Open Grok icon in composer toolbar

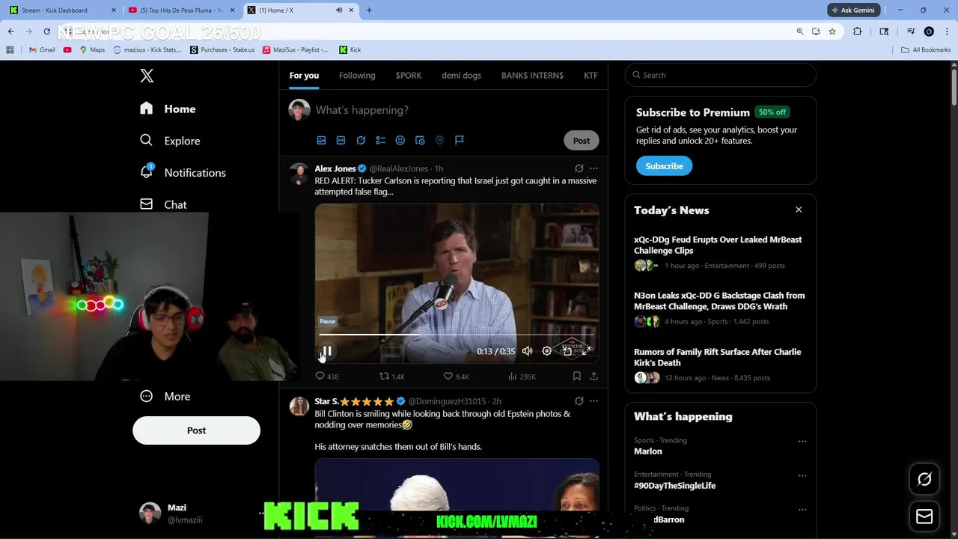pyautogui.click(x=361, y=140)
